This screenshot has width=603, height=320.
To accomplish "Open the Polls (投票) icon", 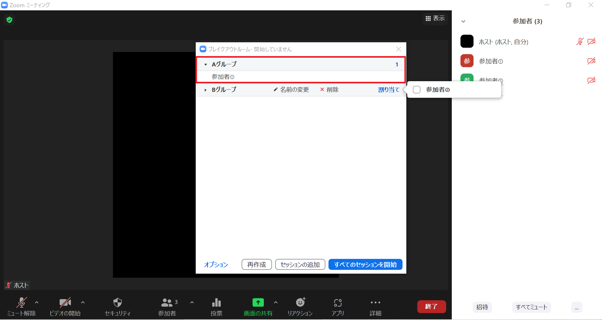I will (216, 303).
